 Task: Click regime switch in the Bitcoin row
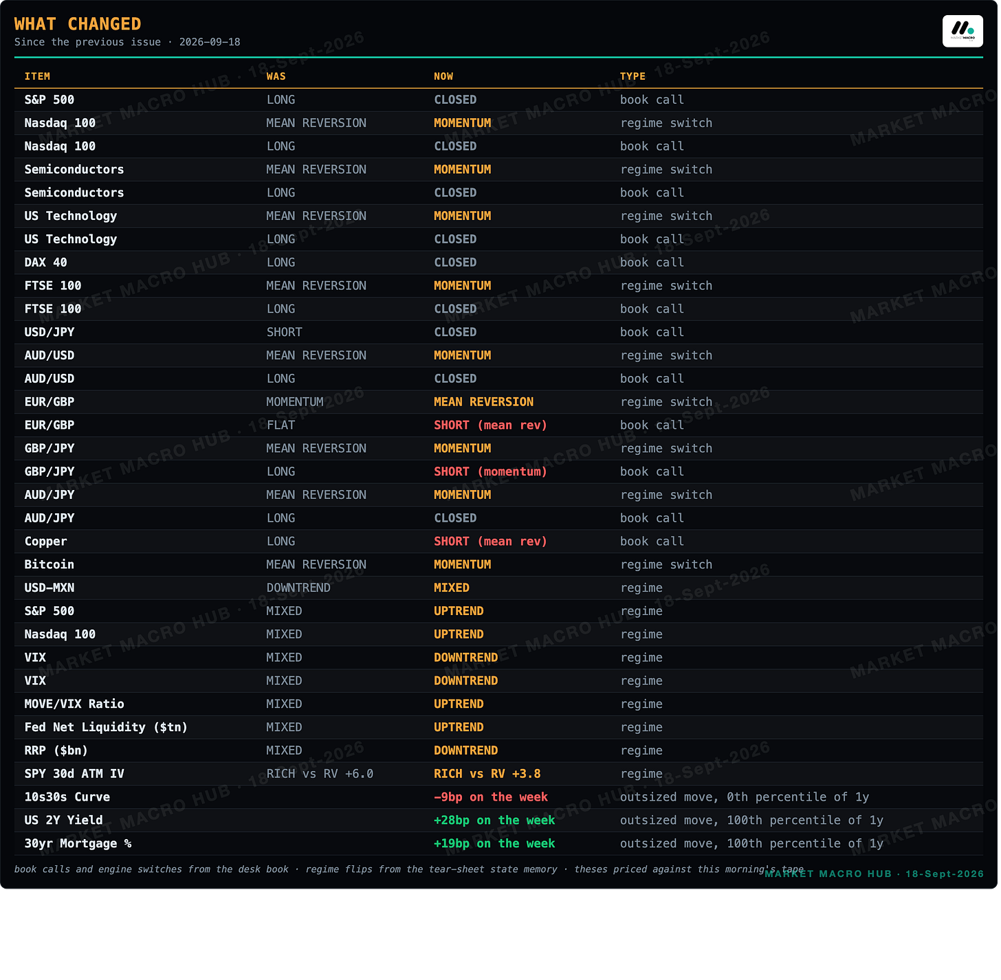tap(666, 565)
